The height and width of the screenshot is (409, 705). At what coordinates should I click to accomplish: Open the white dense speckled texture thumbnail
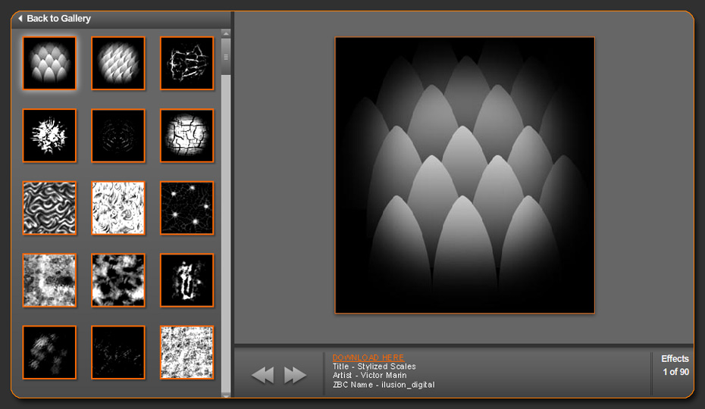(187, 353)
